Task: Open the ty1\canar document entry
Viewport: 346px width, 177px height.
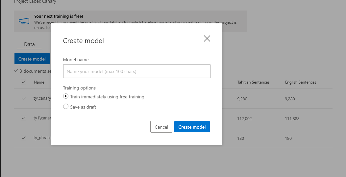Action: [42, 118]
